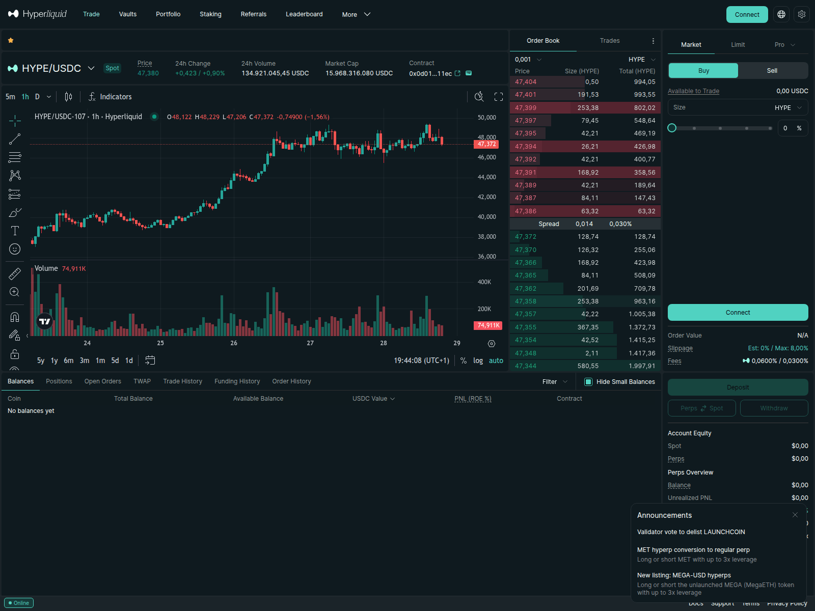Click the wallet icon next to contract address

point(469,73)
